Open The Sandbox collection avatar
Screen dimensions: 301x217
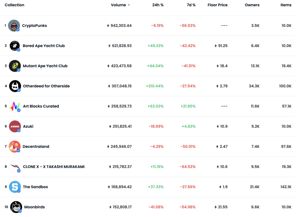pos(15,187)
